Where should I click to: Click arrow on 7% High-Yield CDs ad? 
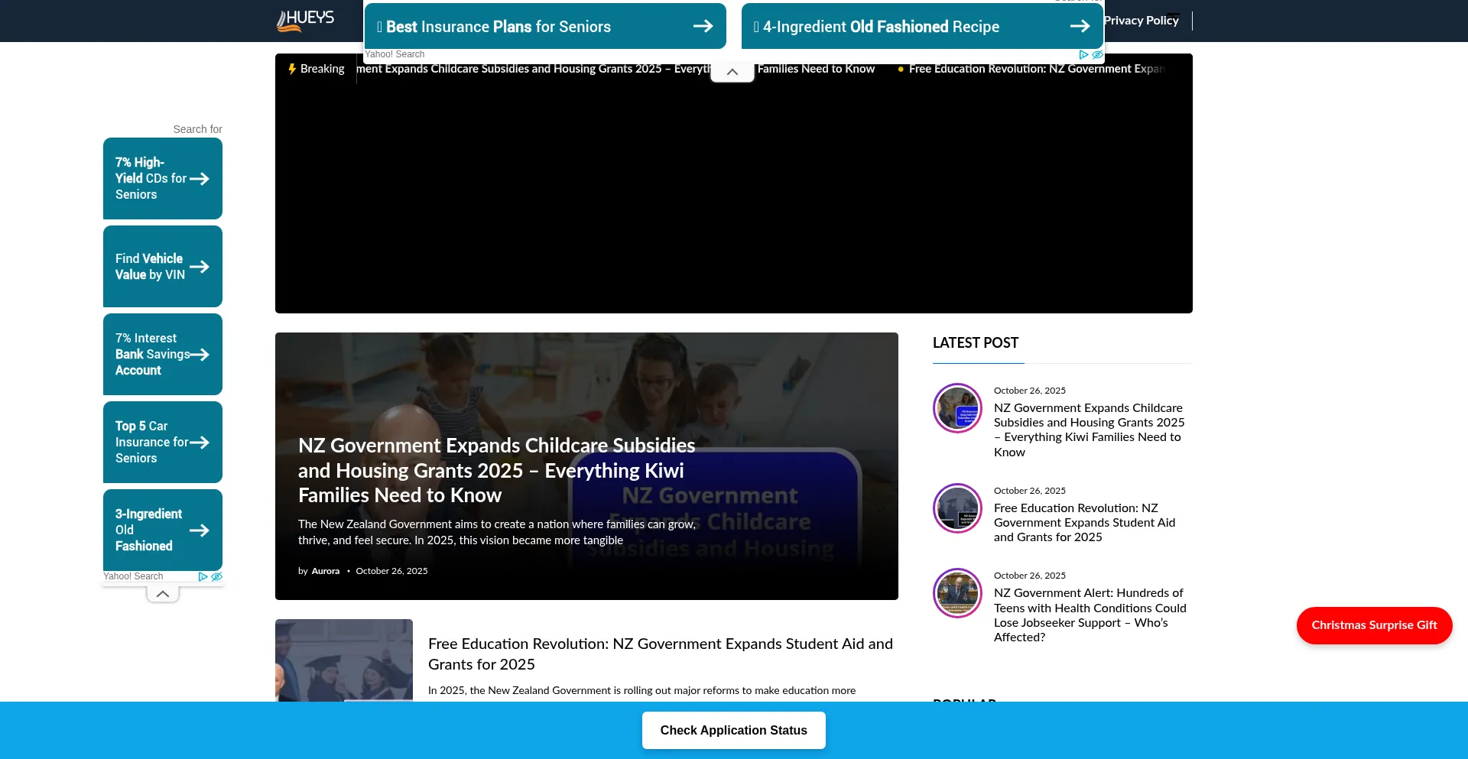pos(200,179)
